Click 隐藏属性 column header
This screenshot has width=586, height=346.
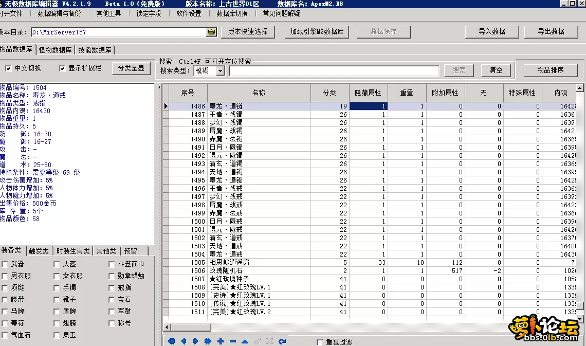click(x=369, y=93)
